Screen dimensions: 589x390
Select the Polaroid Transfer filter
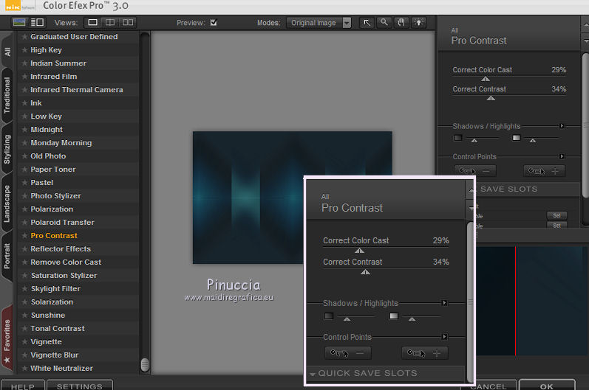click(62, 223)
